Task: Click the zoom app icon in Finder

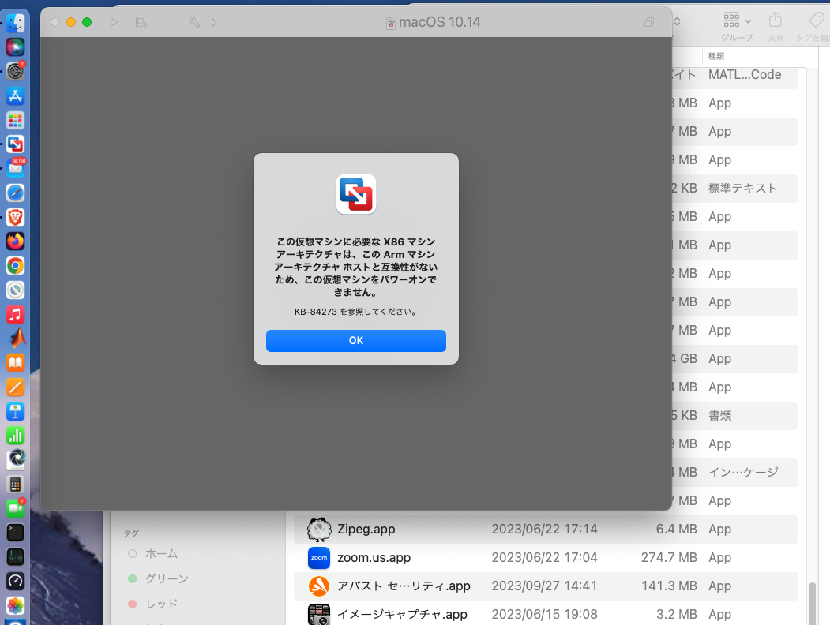Action: point(319,558)
